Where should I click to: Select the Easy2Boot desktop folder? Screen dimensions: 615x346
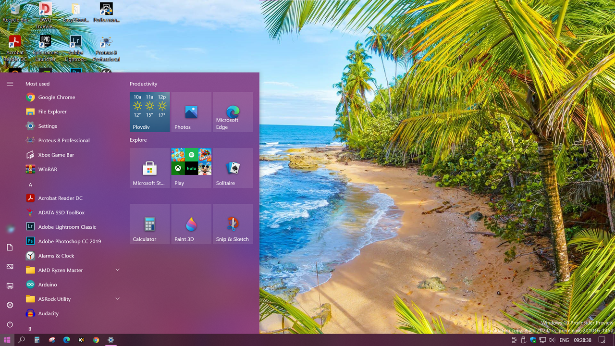pos(75,13)
